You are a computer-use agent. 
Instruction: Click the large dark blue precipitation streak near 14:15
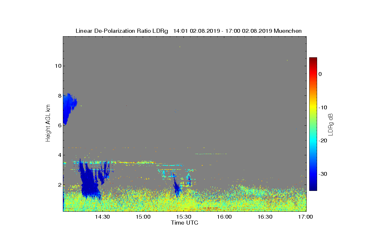89,180
